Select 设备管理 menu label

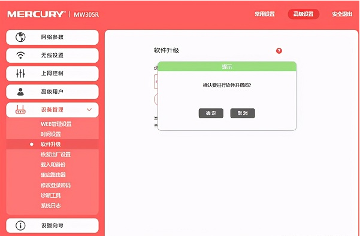pyautogui.click(x=52, y=110)
